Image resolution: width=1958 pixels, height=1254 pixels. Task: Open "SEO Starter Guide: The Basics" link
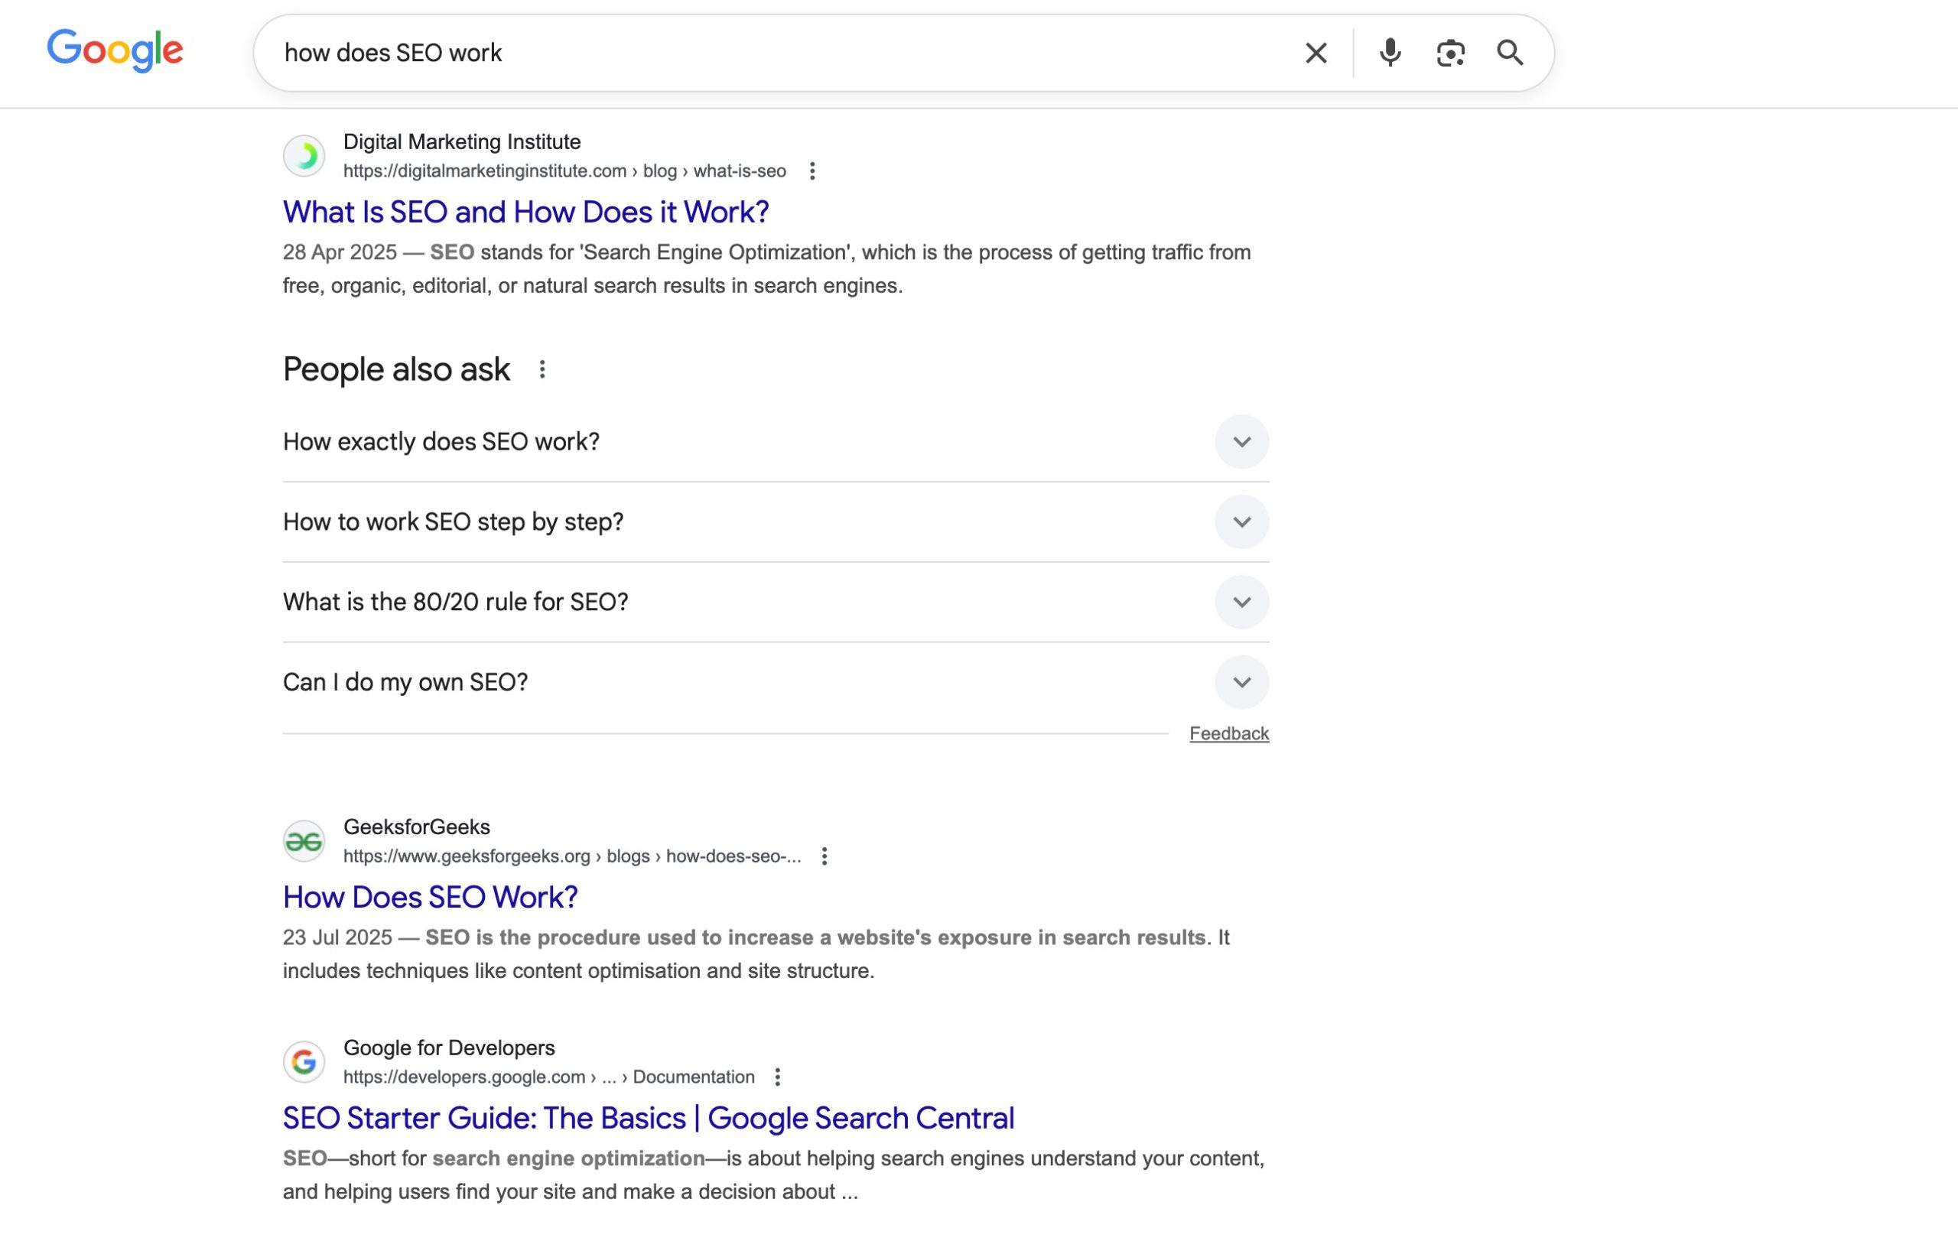point(648,1117)
